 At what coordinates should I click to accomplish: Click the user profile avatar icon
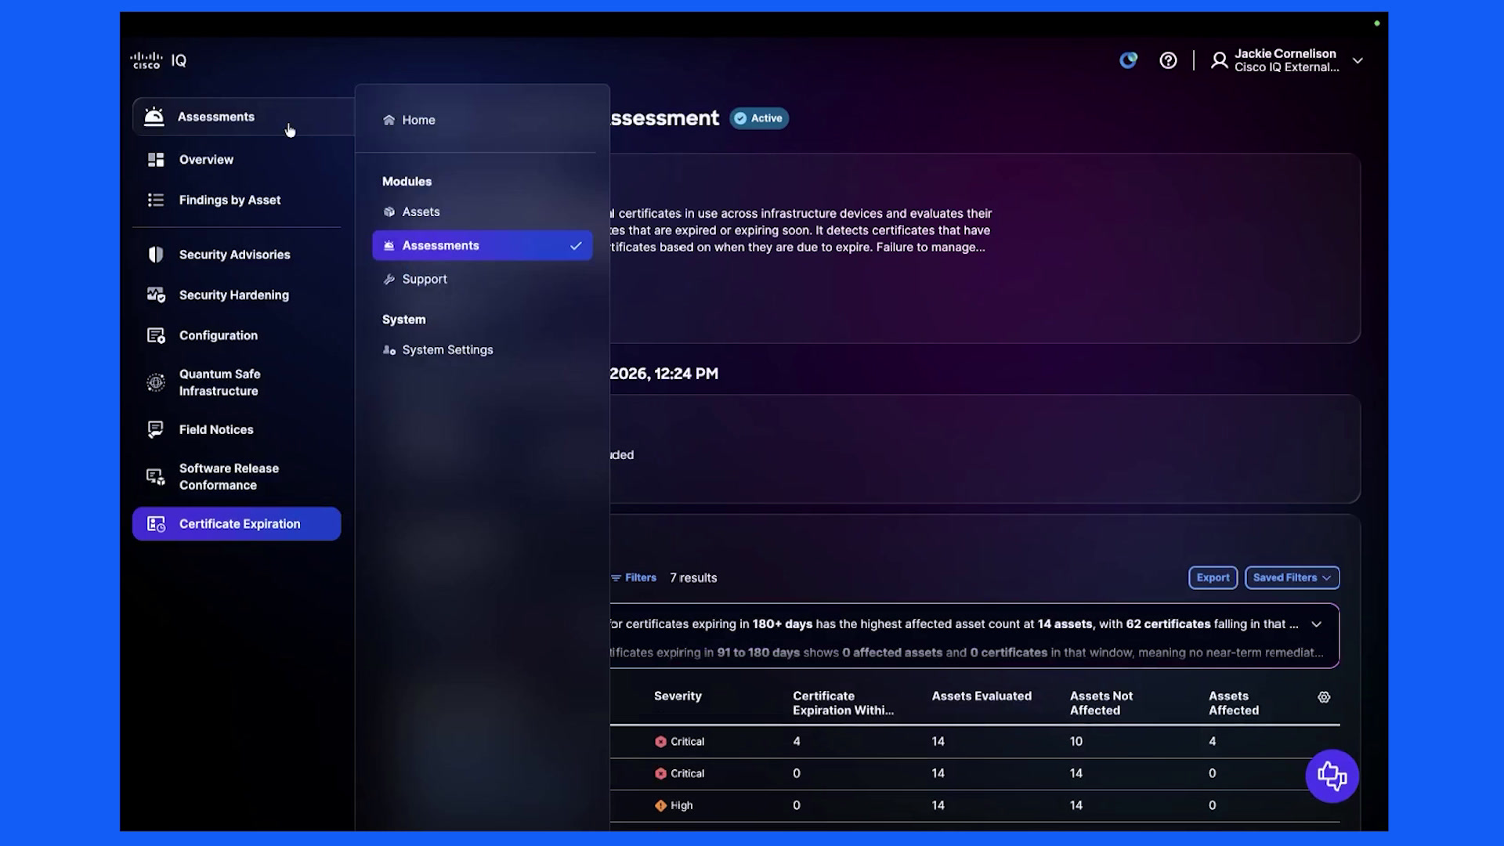click(1219, 60)
